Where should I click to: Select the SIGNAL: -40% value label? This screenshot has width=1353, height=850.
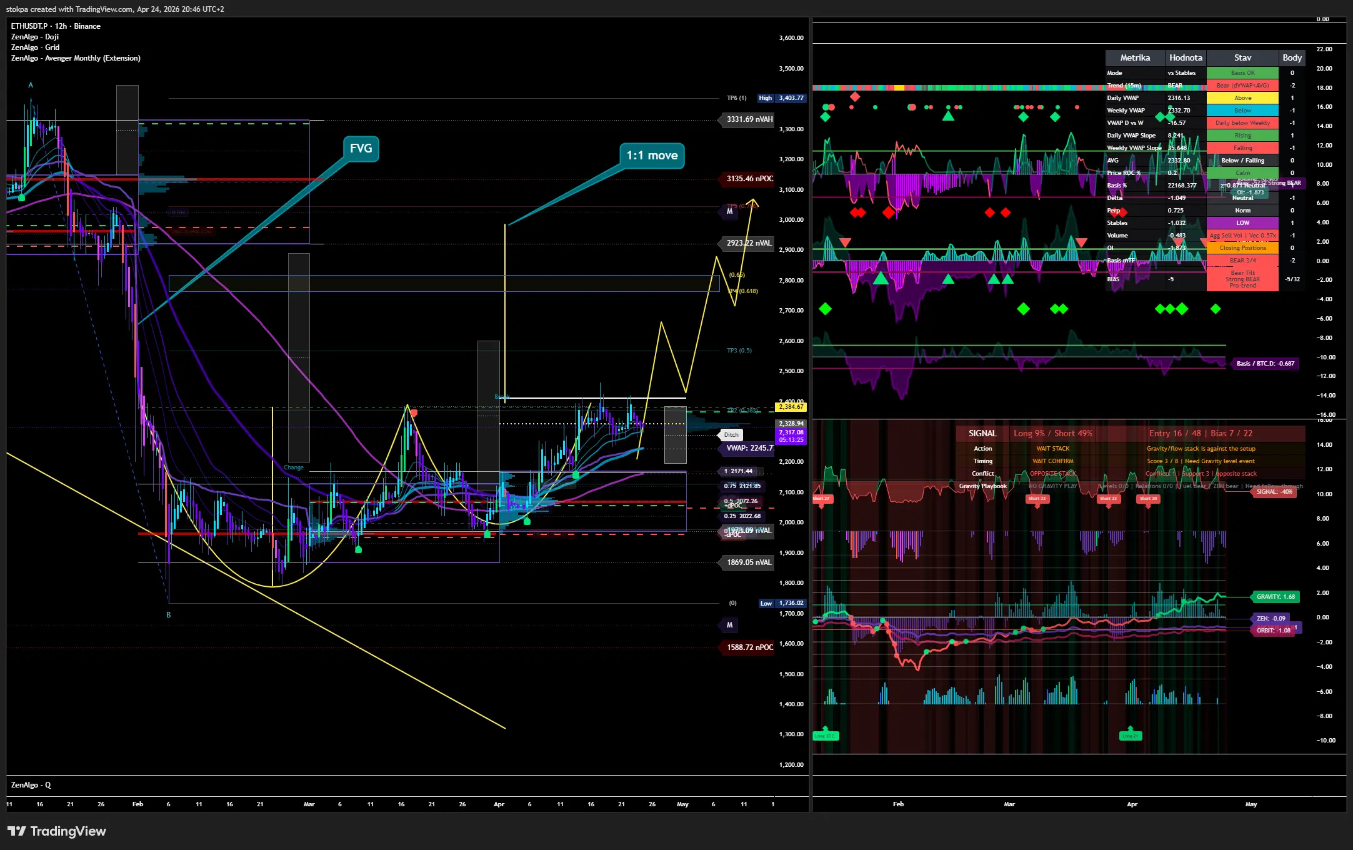[1274, 492]
